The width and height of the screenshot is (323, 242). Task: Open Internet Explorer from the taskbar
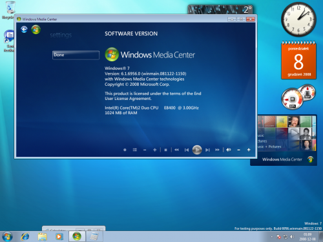[x=25, y=237]
